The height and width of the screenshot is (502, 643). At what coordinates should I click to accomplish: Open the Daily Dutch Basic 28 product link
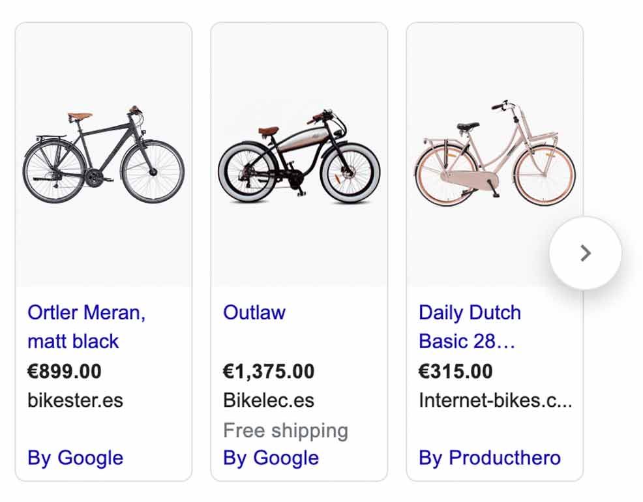coord(470,326)
